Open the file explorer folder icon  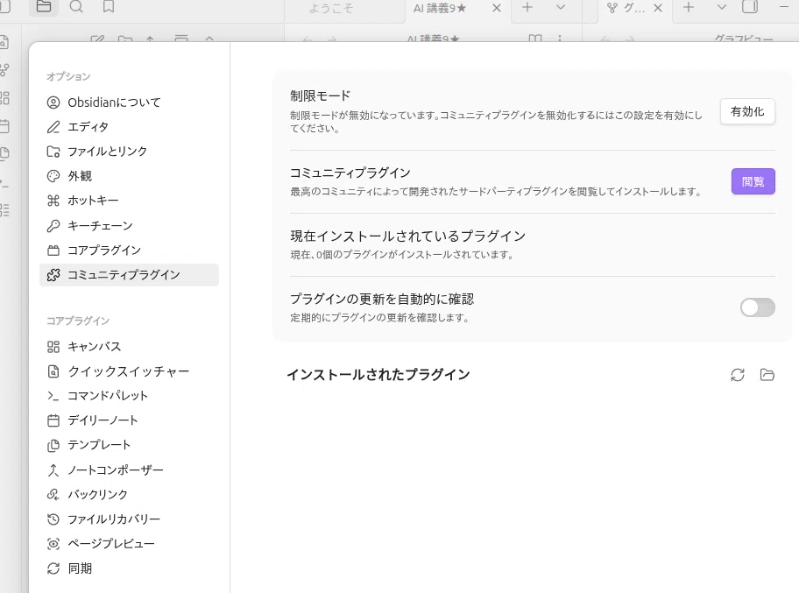tap(44, 7)
